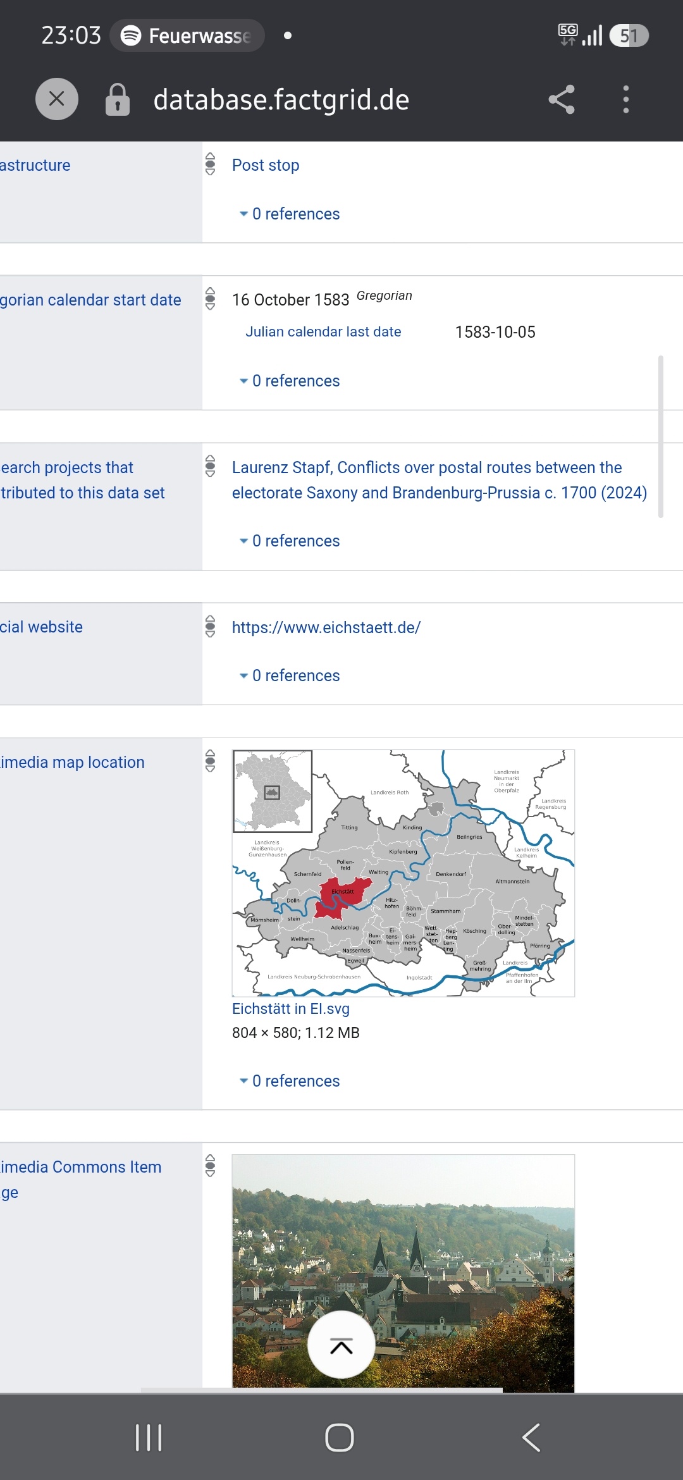The width and height of the screenshot is (683, 1480).
Task: Open the Laurenz Stapf research project link
Action: pos(440,480)
